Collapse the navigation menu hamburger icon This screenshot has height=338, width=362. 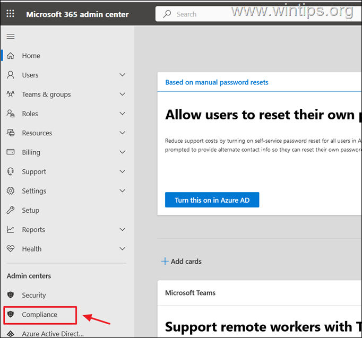[11, 37]
